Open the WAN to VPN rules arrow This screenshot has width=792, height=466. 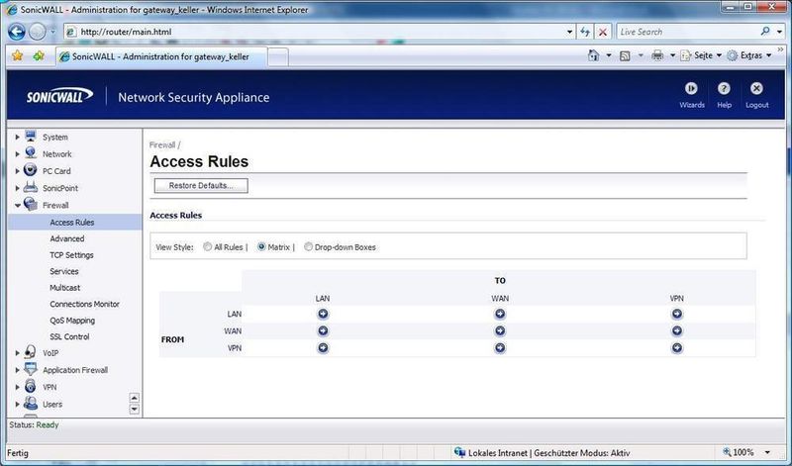(677, 331)
